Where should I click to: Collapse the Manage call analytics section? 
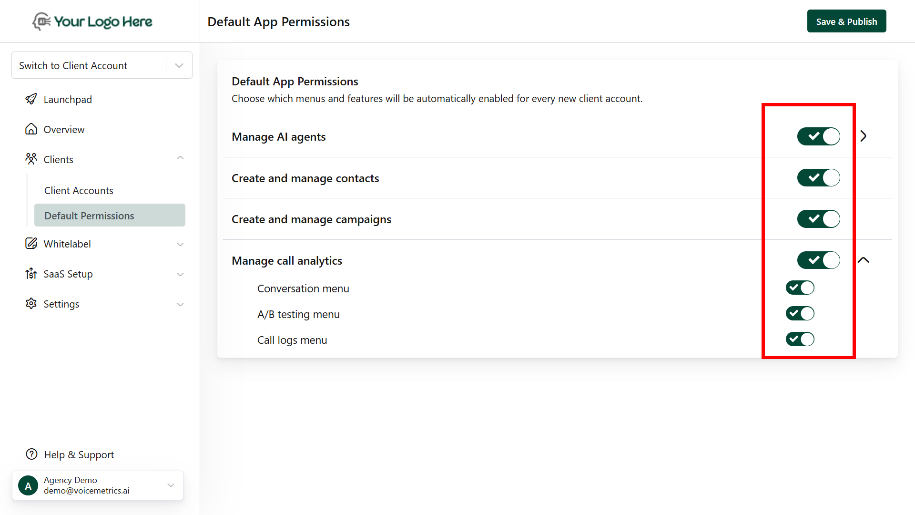[864, 260]
